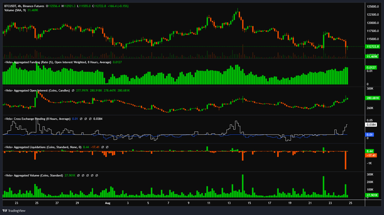Screen dimensions: 384x215
Task: Click the green 11.469K volume scale label
Action: coord(372,56)
